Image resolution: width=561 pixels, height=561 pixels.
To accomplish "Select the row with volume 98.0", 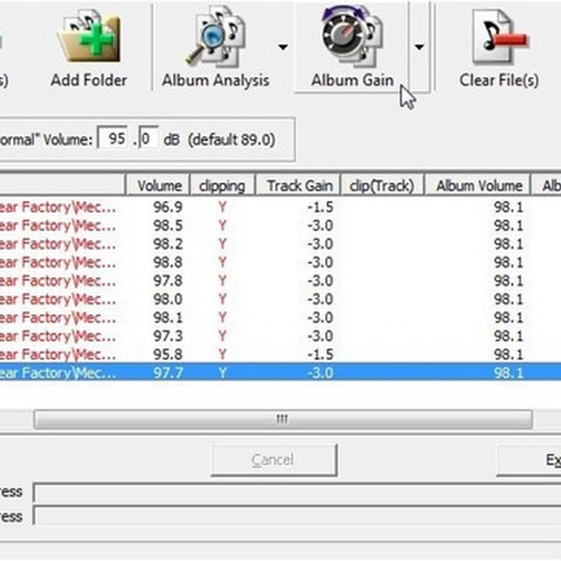I will pos(280,299).
